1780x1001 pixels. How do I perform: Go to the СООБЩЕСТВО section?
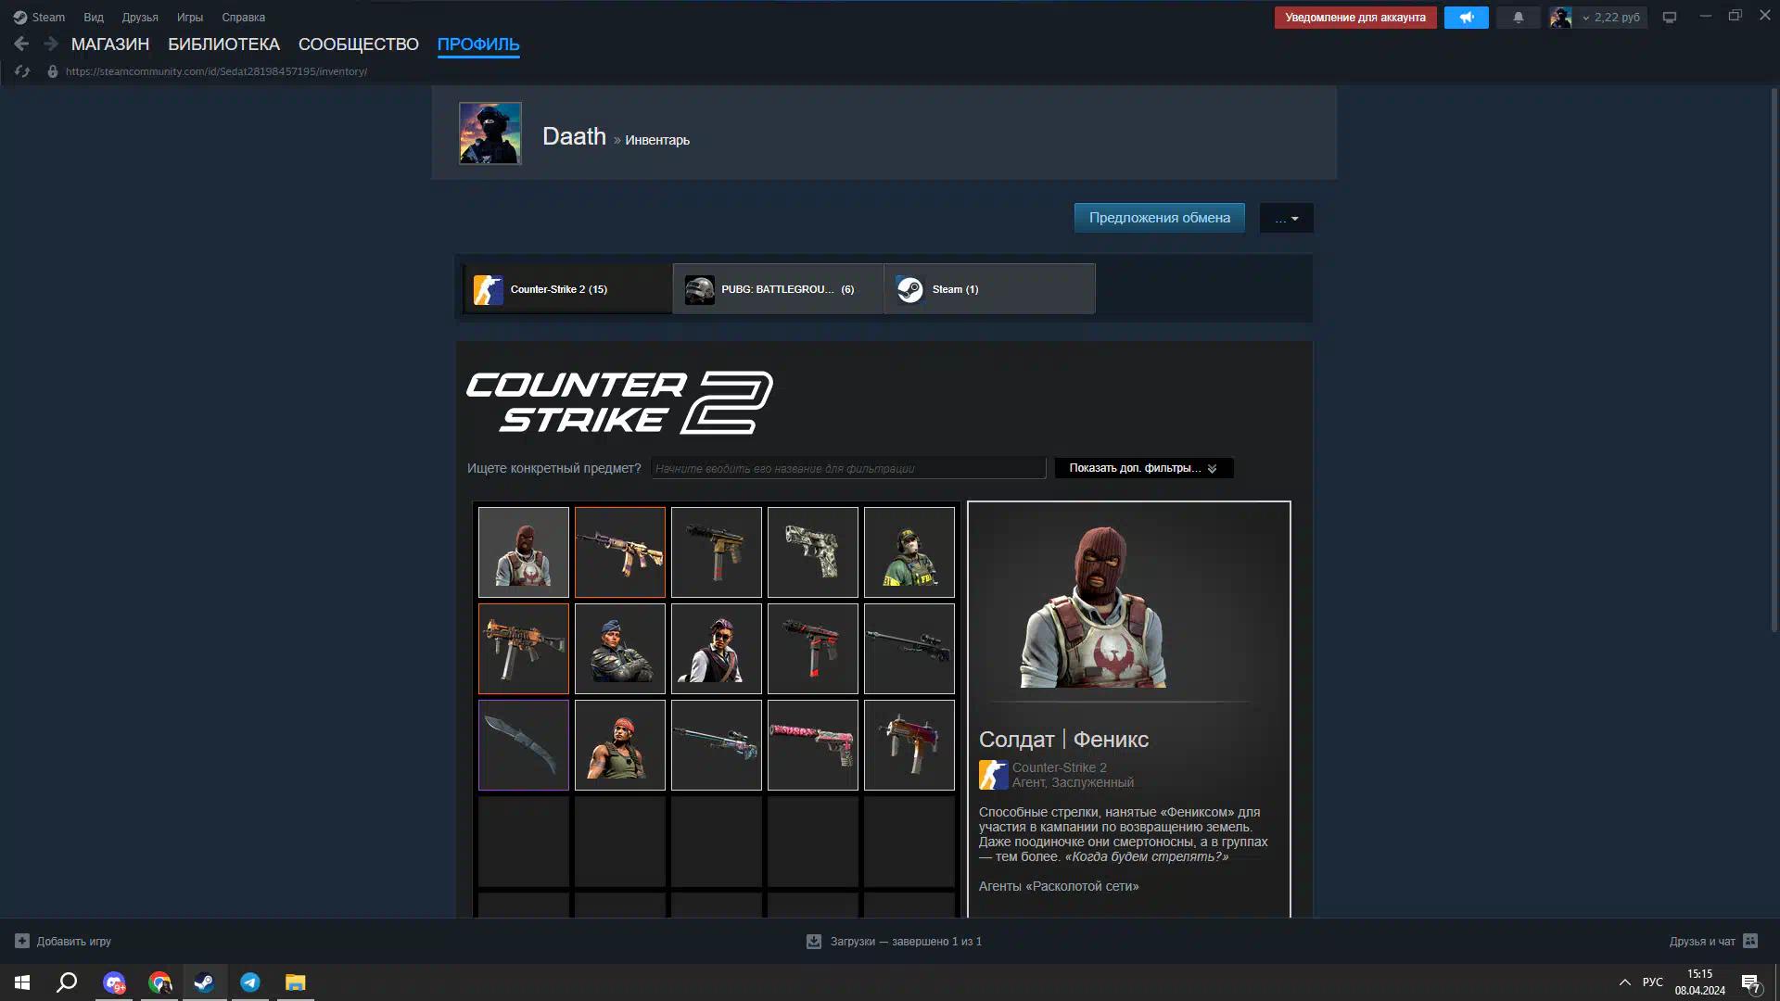359,44
